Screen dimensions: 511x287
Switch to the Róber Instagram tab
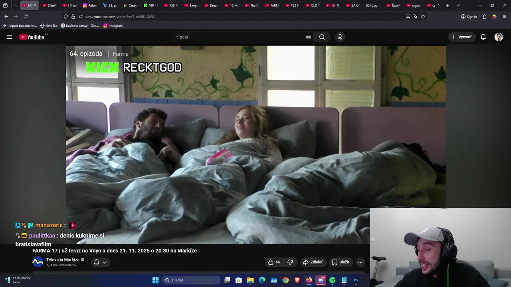click(x=90, y=6)
